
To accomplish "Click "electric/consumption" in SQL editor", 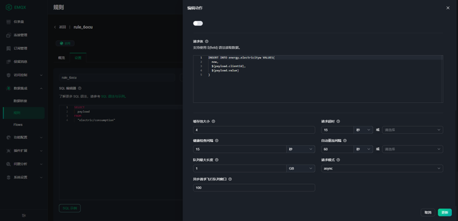I will click(96, 120).
